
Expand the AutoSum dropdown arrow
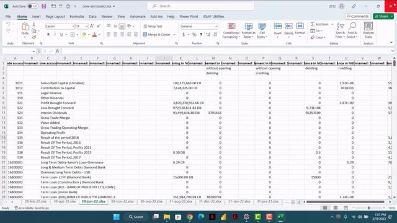[x=332, y=24]
